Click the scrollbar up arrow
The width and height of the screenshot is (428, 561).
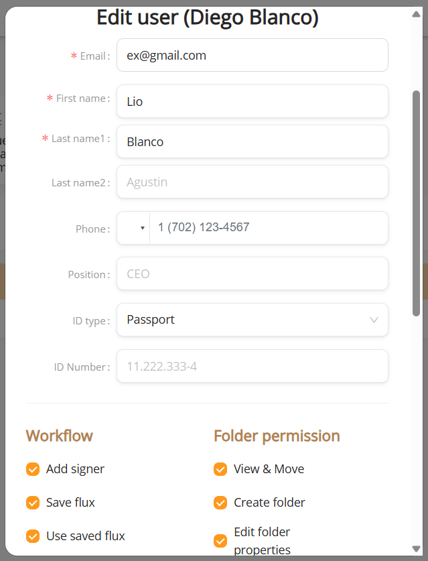pyautogui.click(x=416, y=14)
